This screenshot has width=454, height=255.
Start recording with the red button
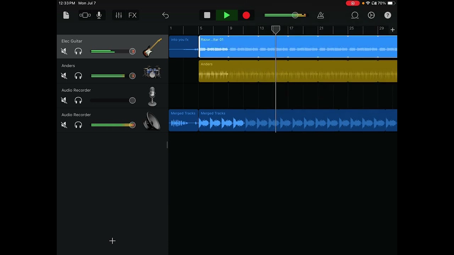click(x=246, y=15)
